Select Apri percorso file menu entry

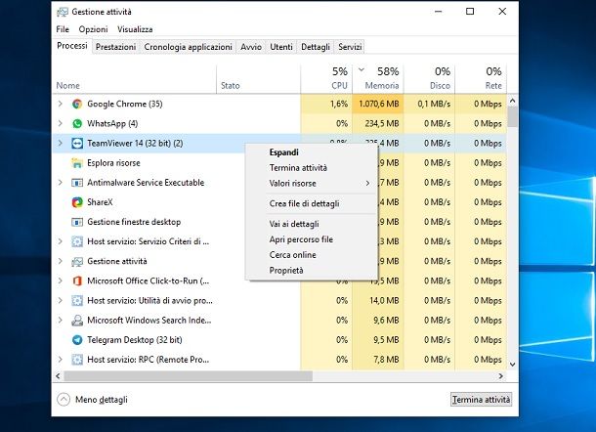coord(312,239)
